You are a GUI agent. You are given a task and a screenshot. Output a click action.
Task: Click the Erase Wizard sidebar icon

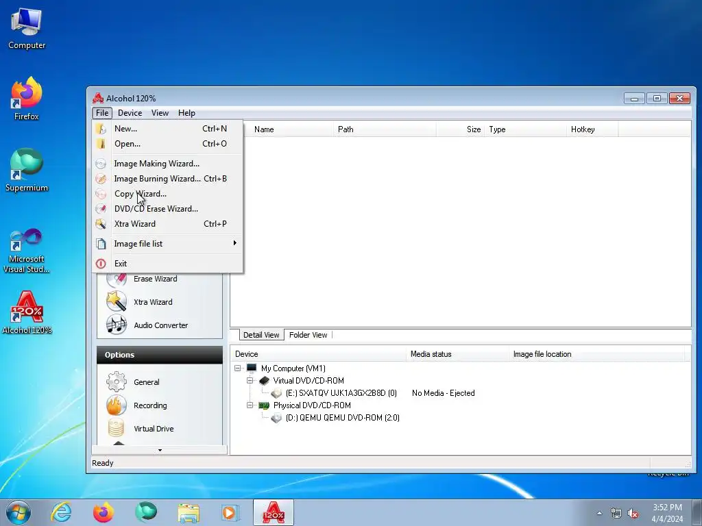point(117,279)
